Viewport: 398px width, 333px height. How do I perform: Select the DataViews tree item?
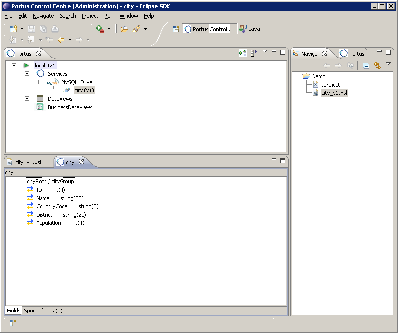(x=60, y=99)
